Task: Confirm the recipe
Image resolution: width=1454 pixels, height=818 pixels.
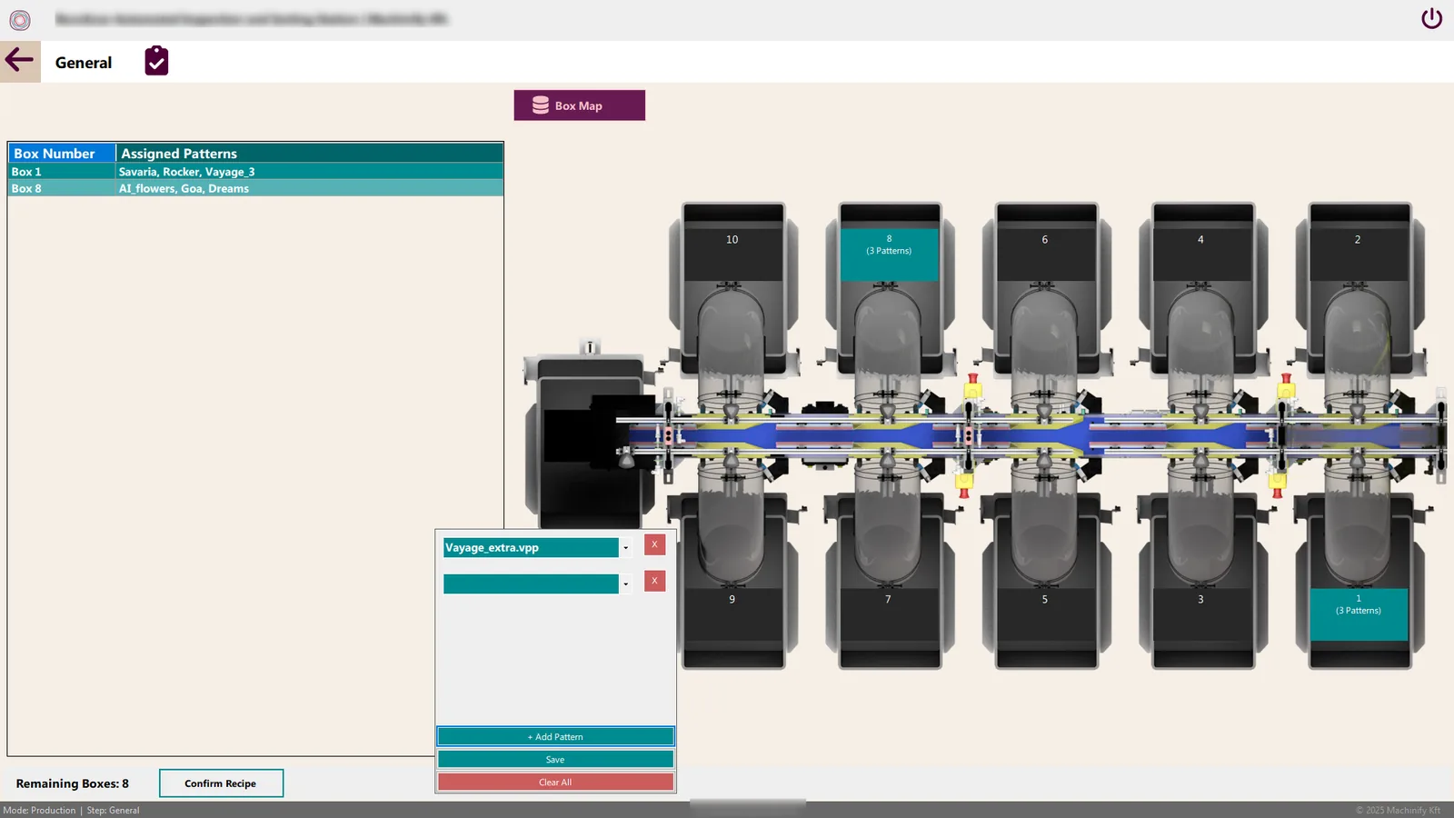Action: [x=221, y=783]
